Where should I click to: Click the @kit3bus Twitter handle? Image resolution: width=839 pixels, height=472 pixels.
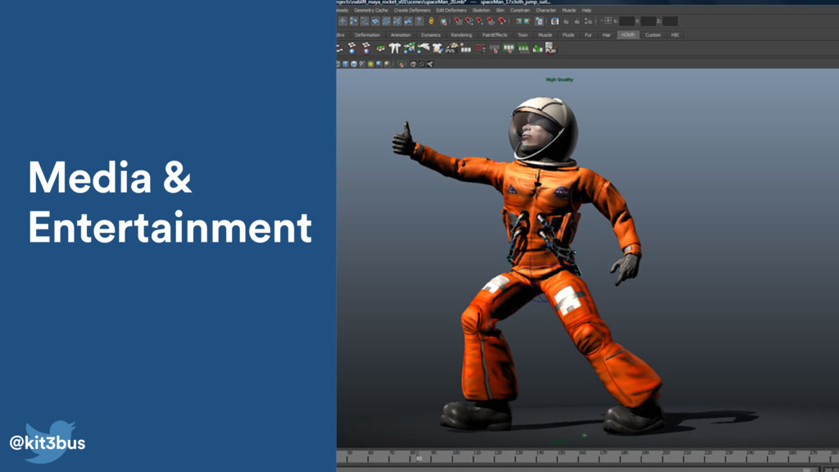pos(48,443)
